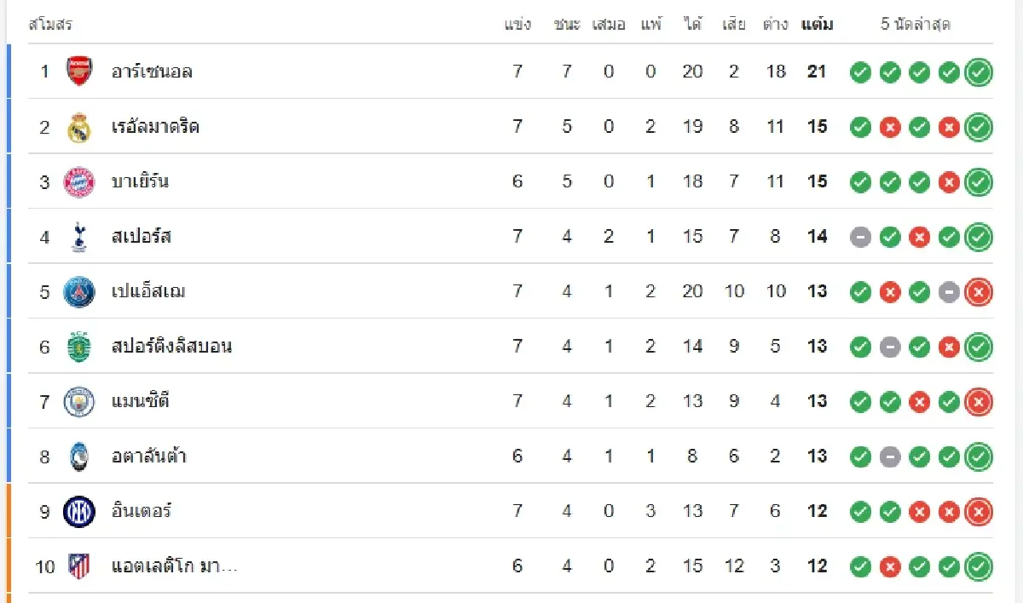Click the Manchester City crest icon

pos(79,402)
